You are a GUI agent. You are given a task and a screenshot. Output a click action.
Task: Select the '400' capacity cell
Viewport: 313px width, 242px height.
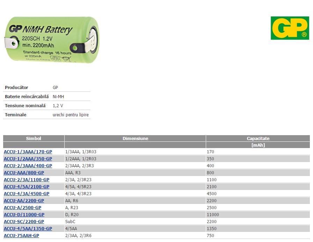258,166
